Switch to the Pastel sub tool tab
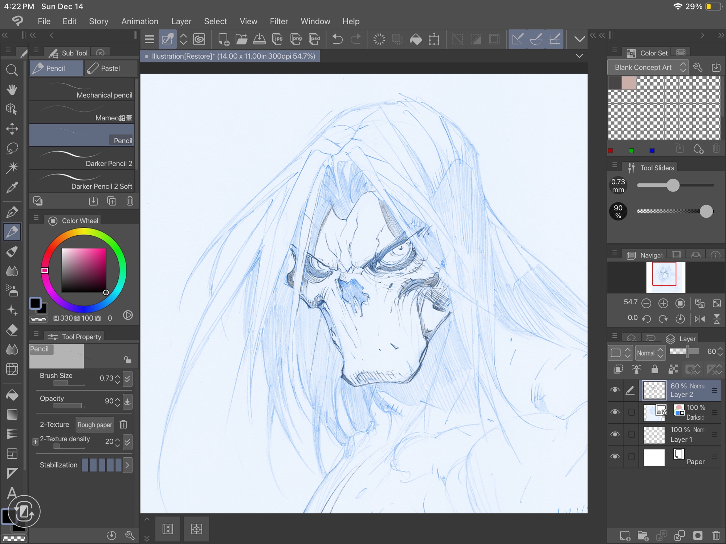 [110, 68]
